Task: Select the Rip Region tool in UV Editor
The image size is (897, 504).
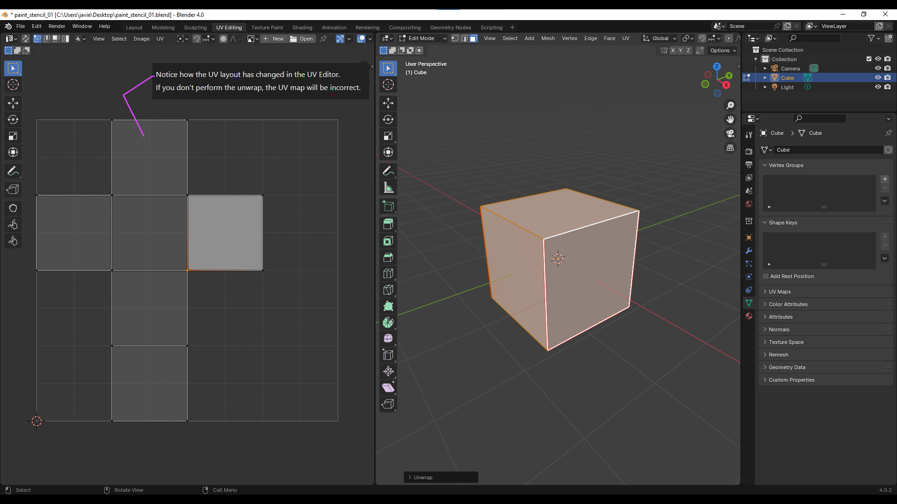Action: tap(13, 189)
